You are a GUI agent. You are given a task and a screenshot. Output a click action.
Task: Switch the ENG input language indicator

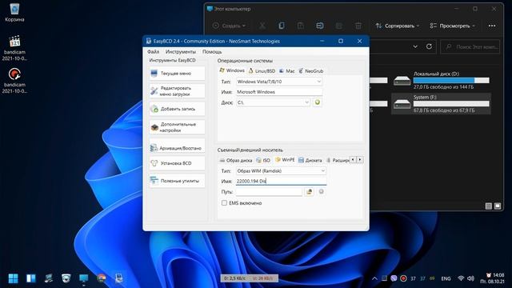pyautogui.click(x=446, y=278)
